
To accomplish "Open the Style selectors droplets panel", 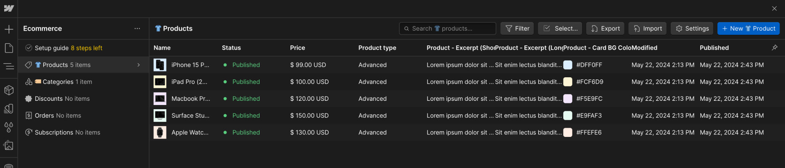I will [x=9, y=127].
